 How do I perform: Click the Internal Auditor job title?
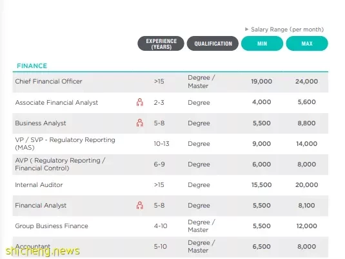(39, 185)
